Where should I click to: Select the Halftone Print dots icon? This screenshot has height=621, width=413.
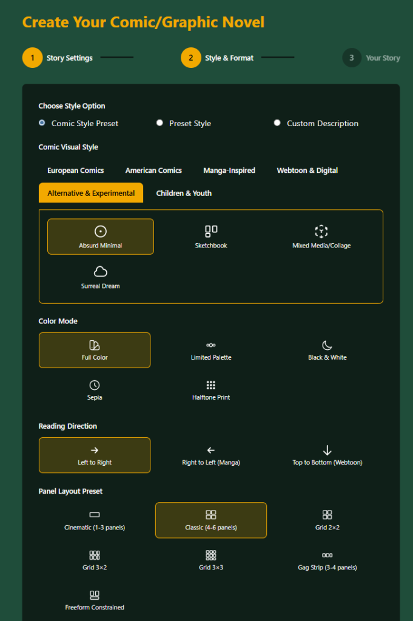(211, 385)
